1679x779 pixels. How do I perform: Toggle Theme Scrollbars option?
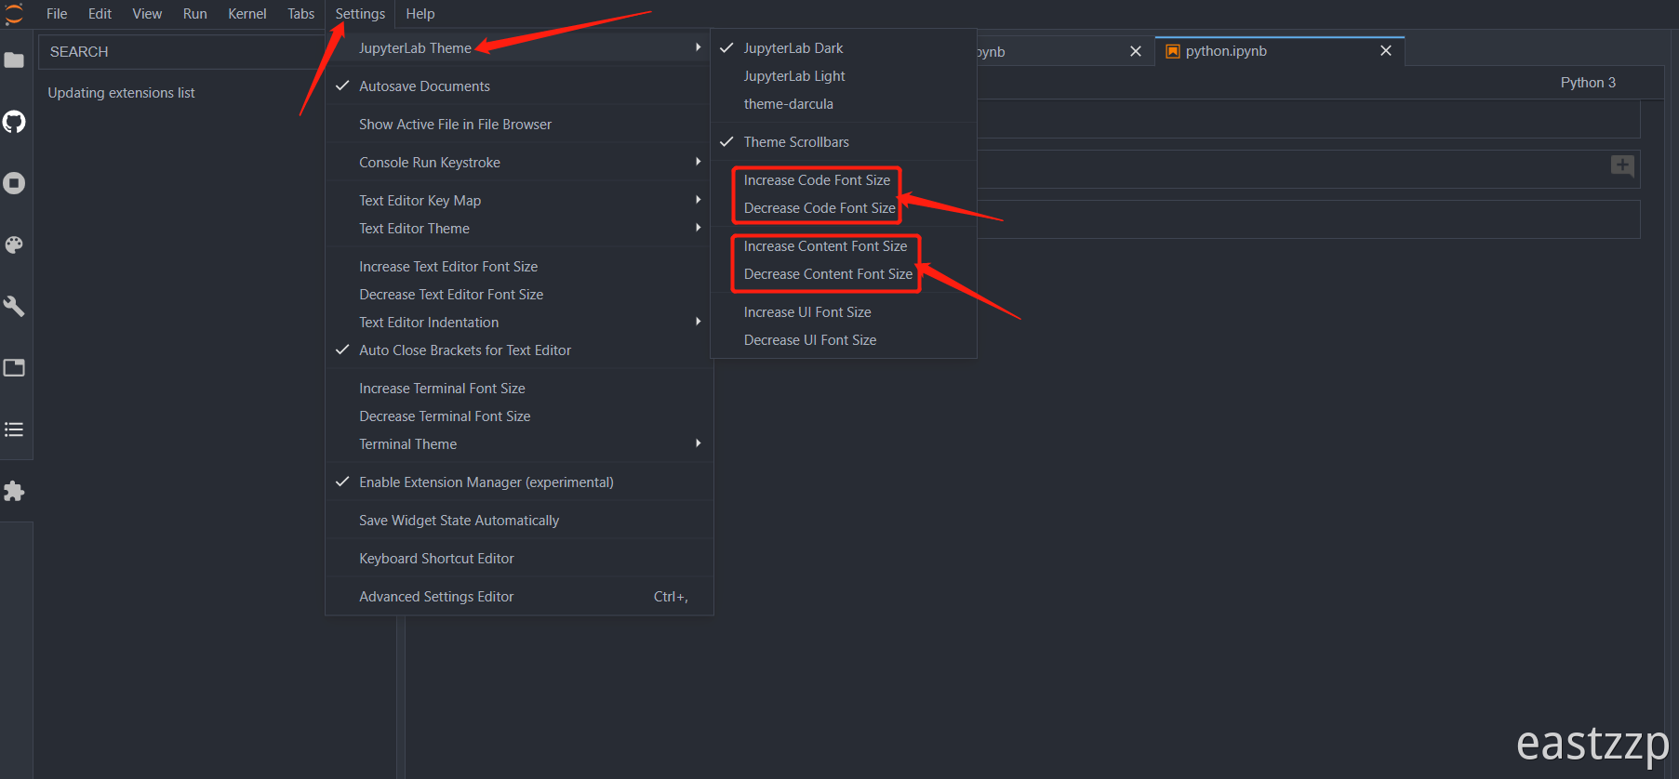(844, 142)
